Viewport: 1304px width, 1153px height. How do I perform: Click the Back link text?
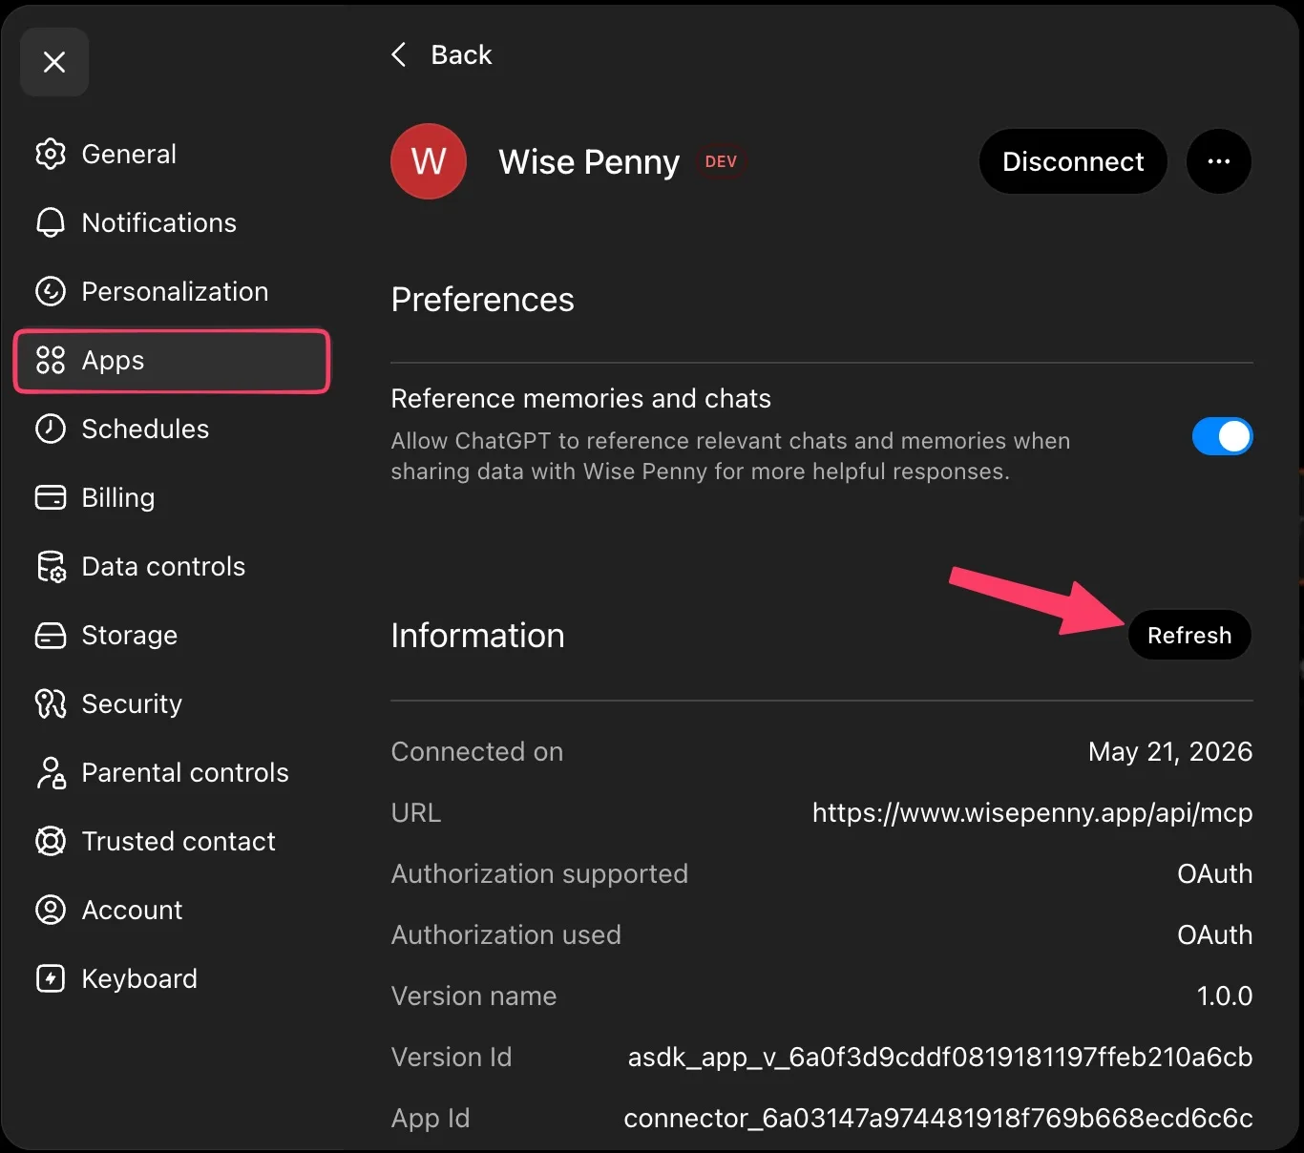coord(461,54)
